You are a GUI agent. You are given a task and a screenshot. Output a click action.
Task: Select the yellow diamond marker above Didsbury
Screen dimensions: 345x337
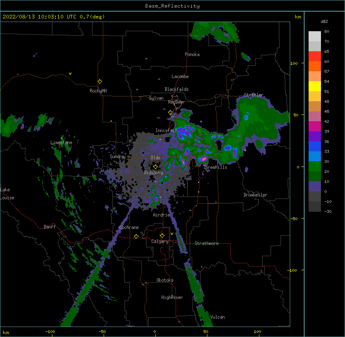pos(155,167)
